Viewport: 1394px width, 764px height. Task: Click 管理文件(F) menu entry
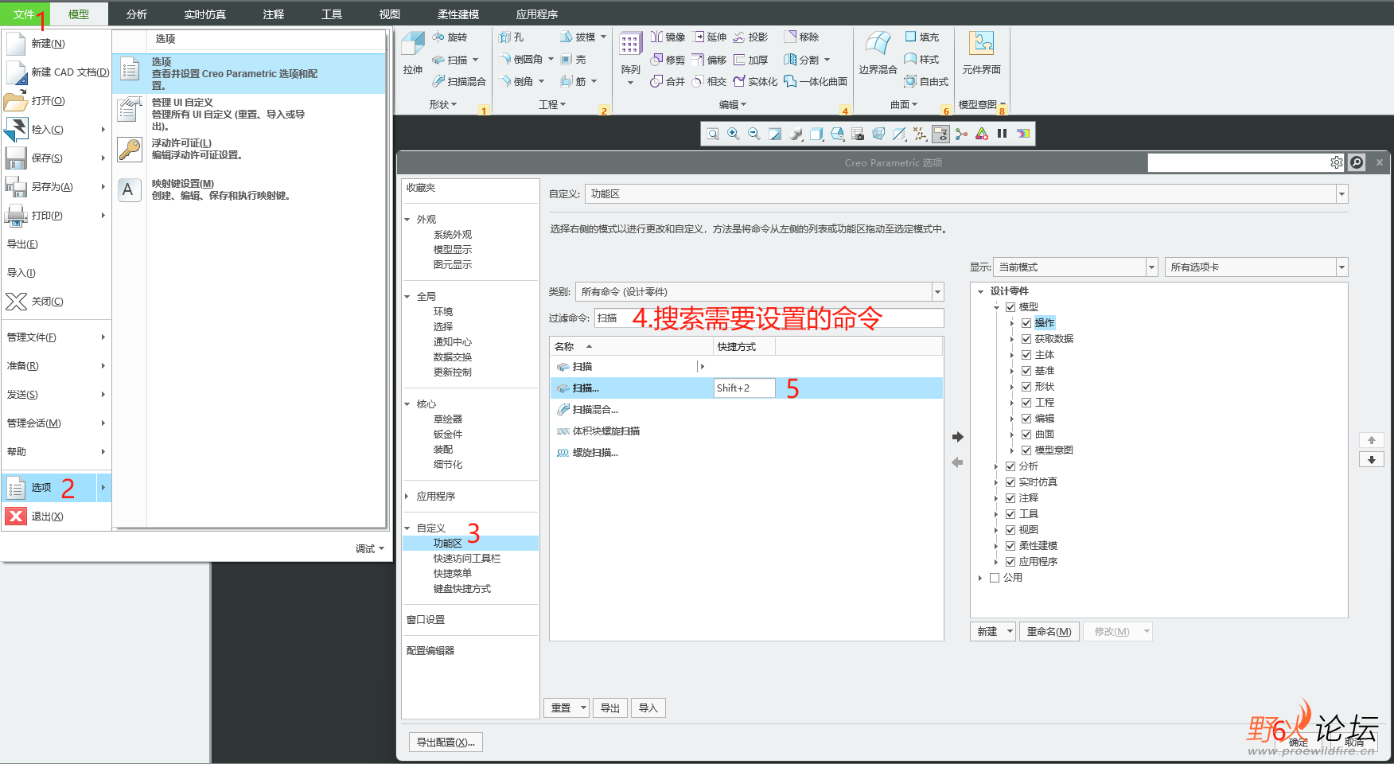pos(56,337)
